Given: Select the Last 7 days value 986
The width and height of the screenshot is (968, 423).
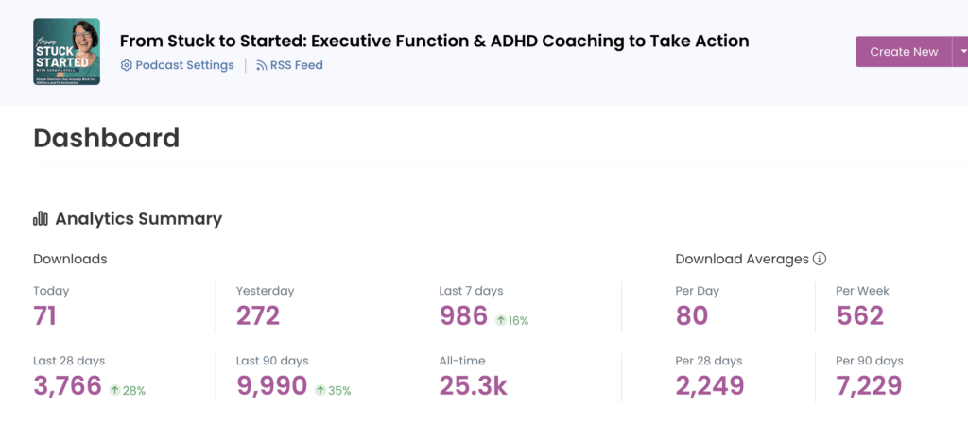Looking at the screenshot, I should 463,316.
